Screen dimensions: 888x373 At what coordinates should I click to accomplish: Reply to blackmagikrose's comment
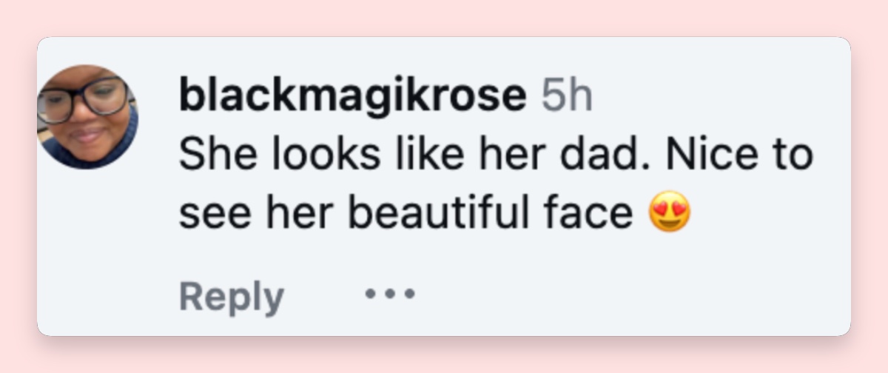pyautogui.click(x=232, y=297)
